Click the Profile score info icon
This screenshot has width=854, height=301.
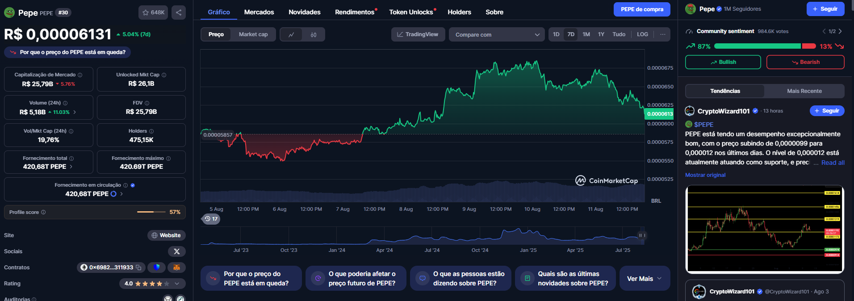(43, 212)
